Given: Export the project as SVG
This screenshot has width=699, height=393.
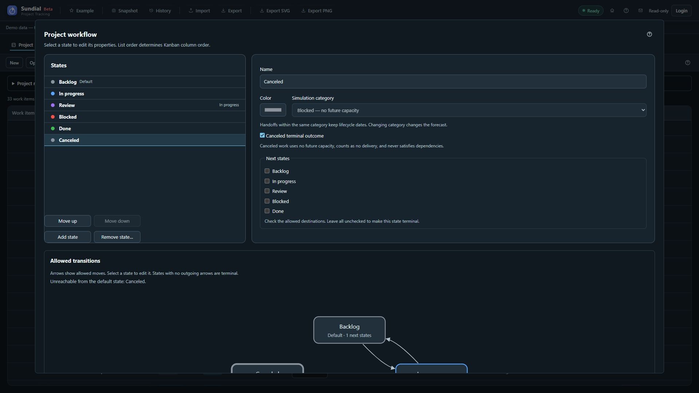Looking at the screenshot, I should tap(275, 11).
